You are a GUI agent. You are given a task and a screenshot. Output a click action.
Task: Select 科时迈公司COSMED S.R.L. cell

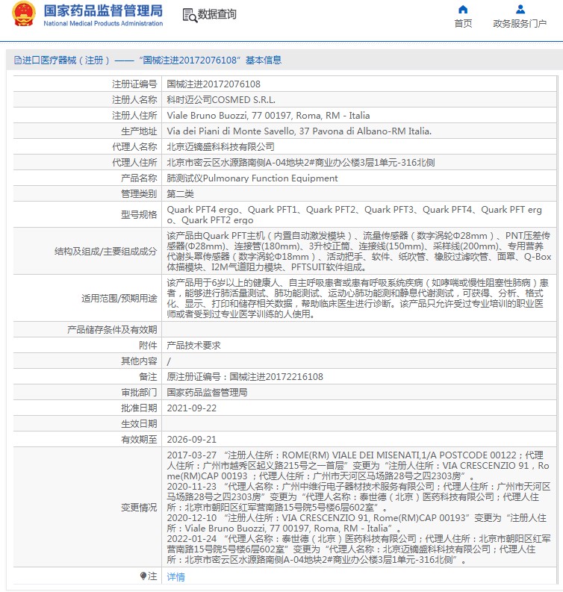(x=221, y=100)
